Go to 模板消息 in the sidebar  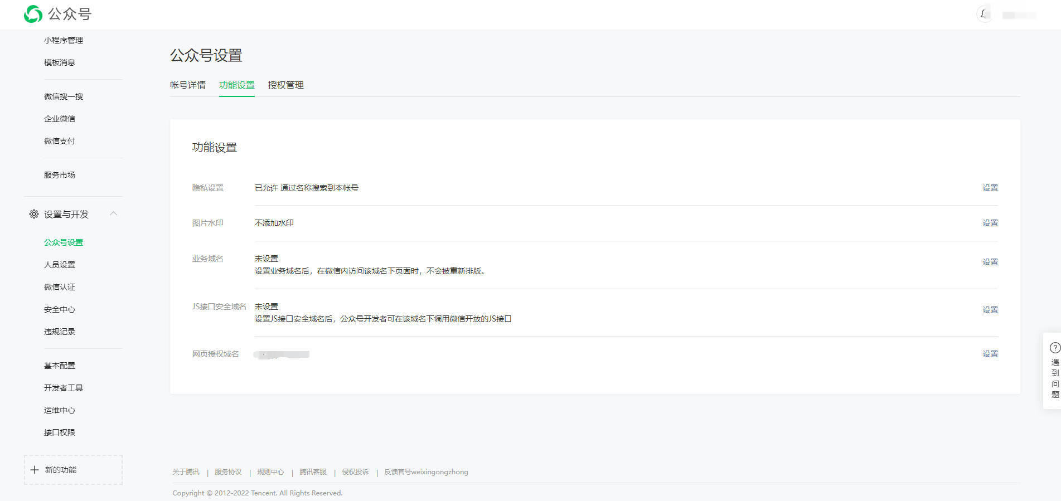coord(60,62)
